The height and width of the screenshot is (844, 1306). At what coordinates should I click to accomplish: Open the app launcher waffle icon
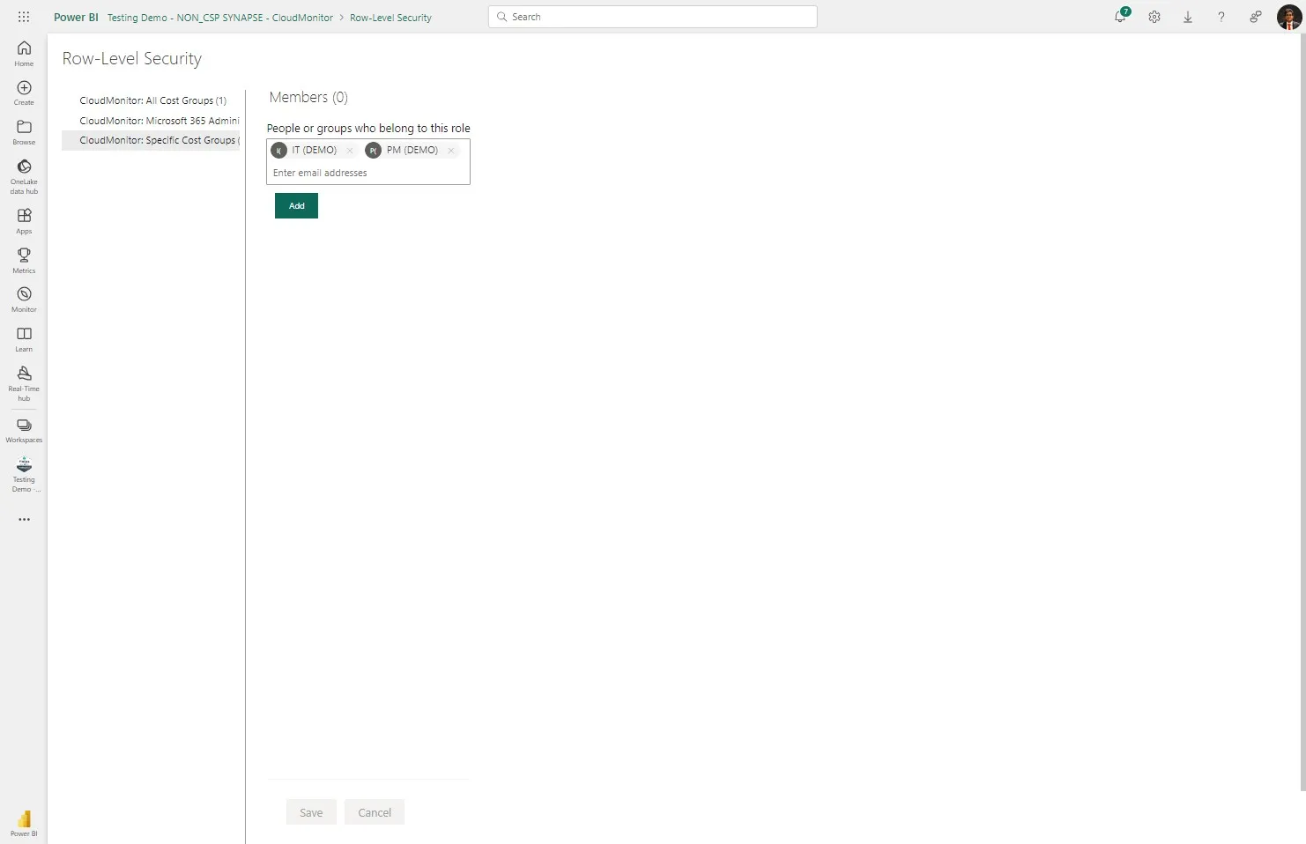[x=24, y=17]
